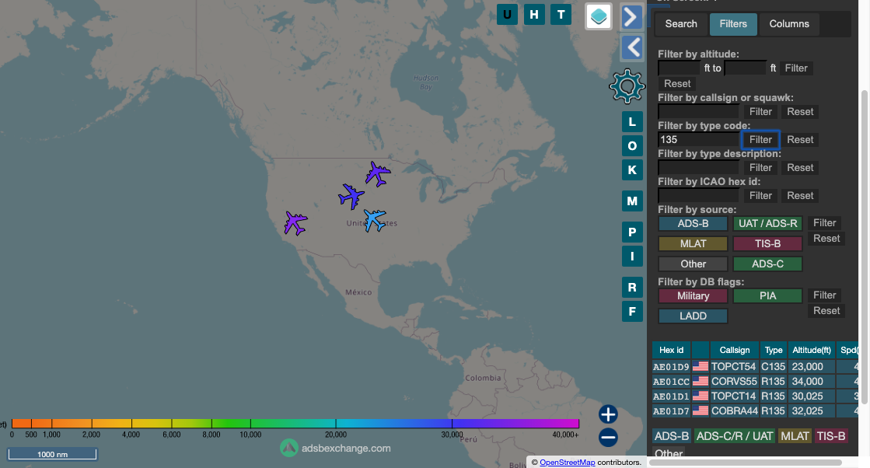
Task: Toggle the Other source filter
Action: tap(693, 264)
